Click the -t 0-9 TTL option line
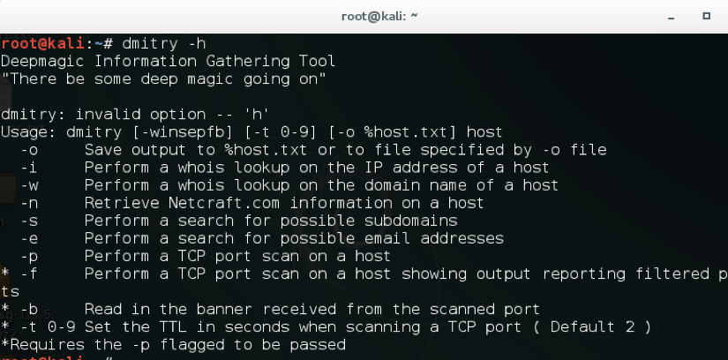The width and height of the screenshot is (728, 360). (x=326, y=327)
